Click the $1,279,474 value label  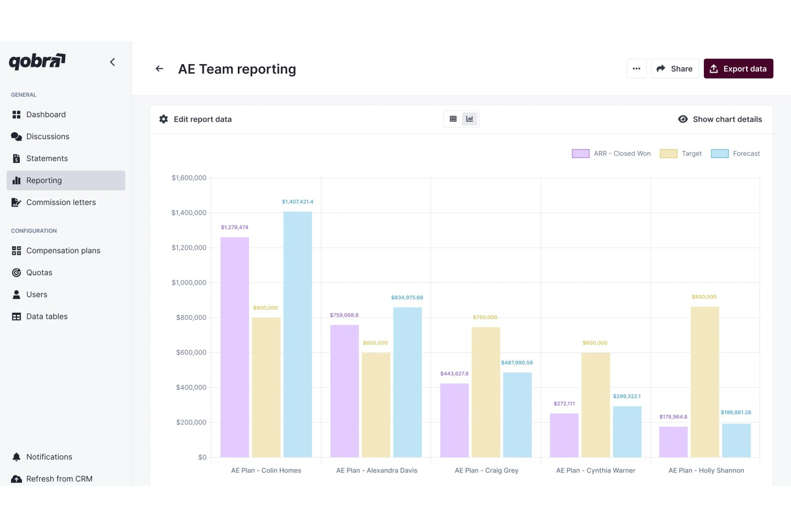tap(235, 227)
